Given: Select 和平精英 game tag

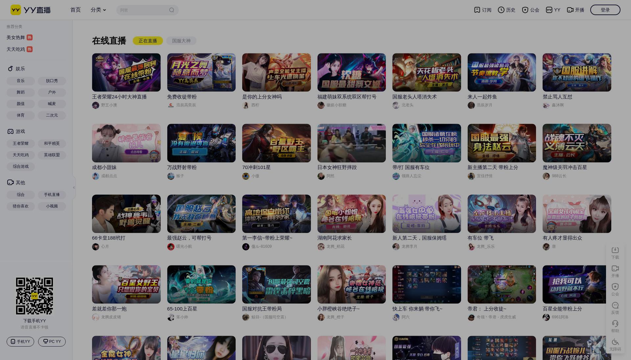Looking at the screenshot, I should coord(52,143).
